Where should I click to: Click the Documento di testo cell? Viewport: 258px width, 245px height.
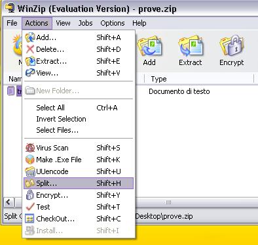click(x=179, y=91)
